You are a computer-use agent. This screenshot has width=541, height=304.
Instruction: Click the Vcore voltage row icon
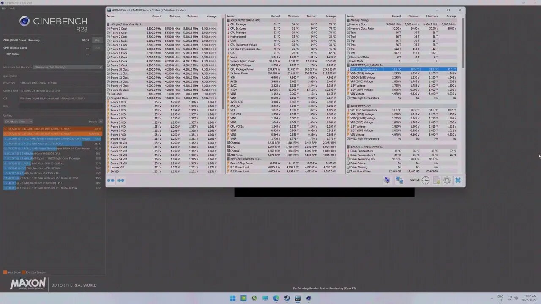pos(228,57)
